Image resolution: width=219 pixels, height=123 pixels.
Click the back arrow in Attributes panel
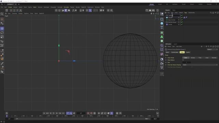click(x=202, y=46)
